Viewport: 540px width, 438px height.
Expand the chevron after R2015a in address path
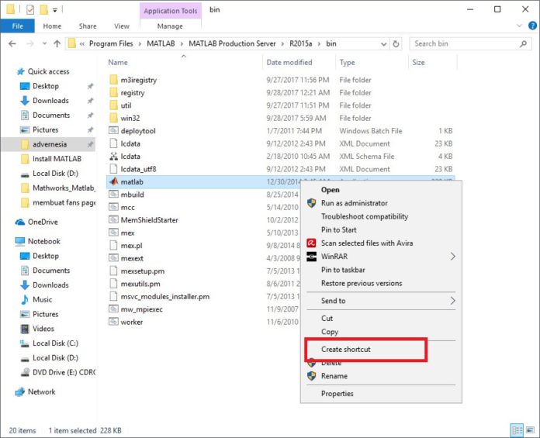(319, 43)
